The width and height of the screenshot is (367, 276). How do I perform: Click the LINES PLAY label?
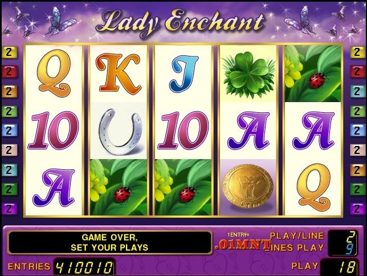pos(296,247)
